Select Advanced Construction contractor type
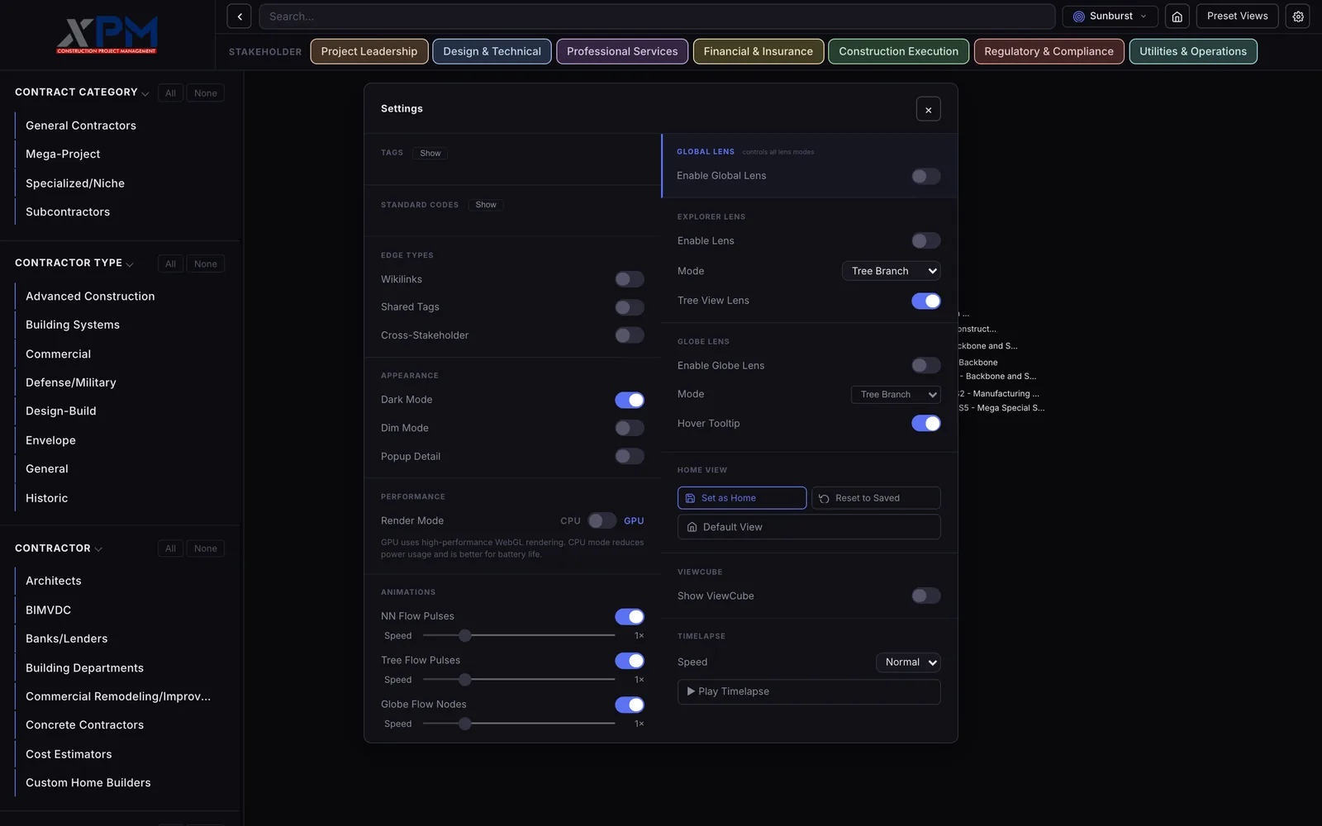Image resolution: width=1322 pixels, height=826 pixels. point(90,297)
